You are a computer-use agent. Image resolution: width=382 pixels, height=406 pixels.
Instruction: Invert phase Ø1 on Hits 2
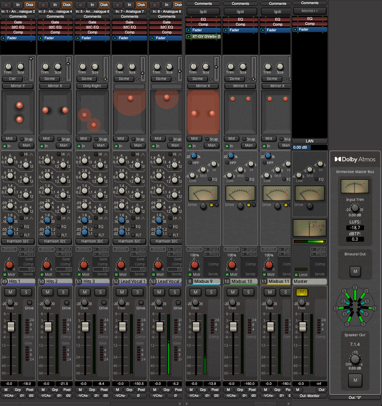coord(59,395)
